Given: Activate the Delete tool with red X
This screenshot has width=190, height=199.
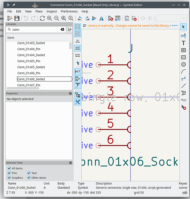Looking at the screenshot, I should pos(184,107).
